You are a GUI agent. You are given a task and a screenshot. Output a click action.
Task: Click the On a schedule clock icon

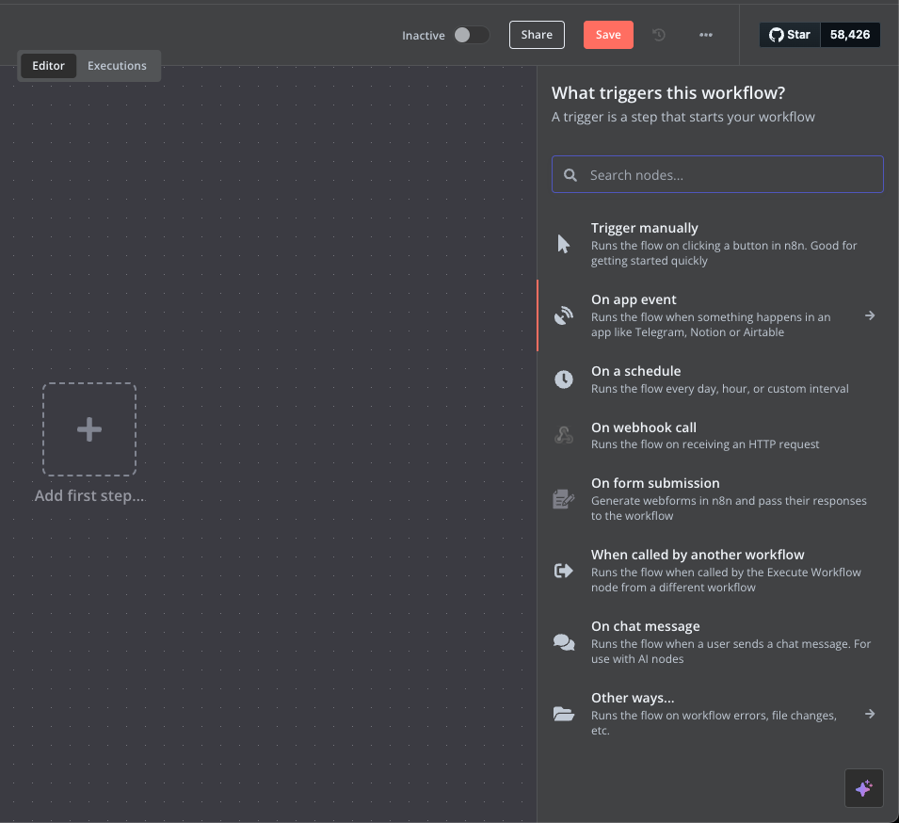564,379
